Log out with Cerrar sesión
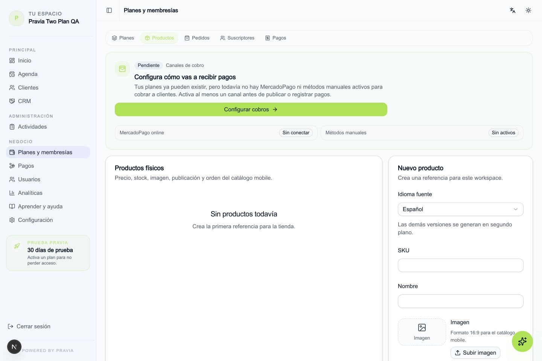Viewport: 542px width, 361px height. click(x=29, y=326)
